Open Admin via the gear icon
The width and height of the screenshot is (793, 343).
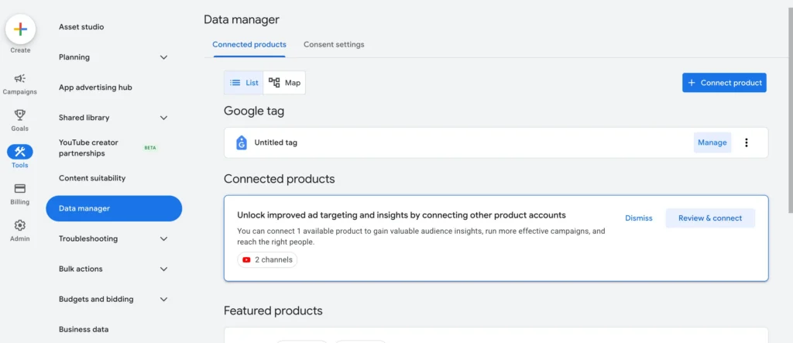point(19,225)
